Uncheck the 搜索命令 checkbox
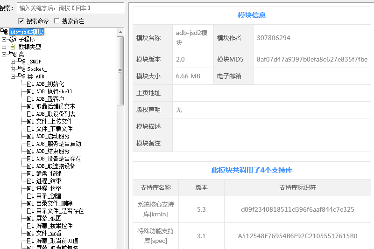This screenshot has width=374, height=249. point(21,21)
